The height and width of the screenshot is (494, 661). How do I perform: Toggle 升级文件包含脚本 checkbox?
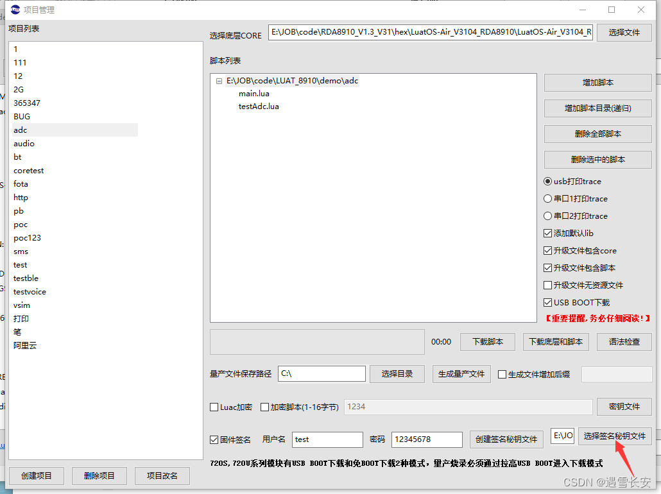click(x=547, y=268)
